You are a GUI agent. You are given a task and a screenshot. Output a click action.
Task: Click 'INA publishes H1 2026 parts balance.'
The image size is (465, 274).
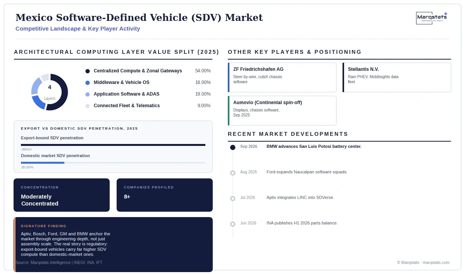pyautogui.click(x=302, y=223)
